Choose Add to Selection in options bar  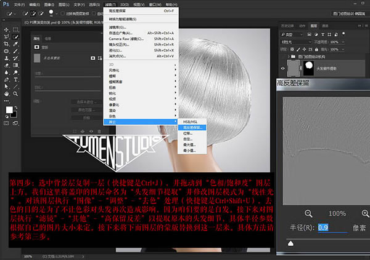pyautogui.click(x=33, y=14)
